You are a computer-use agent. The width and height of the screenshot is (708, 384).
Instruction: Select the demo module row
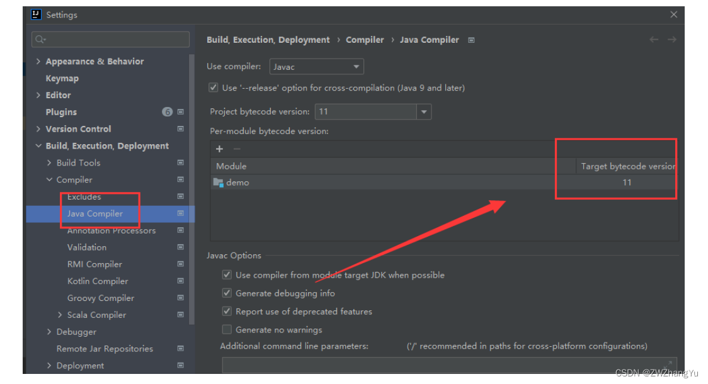(444, 183)
